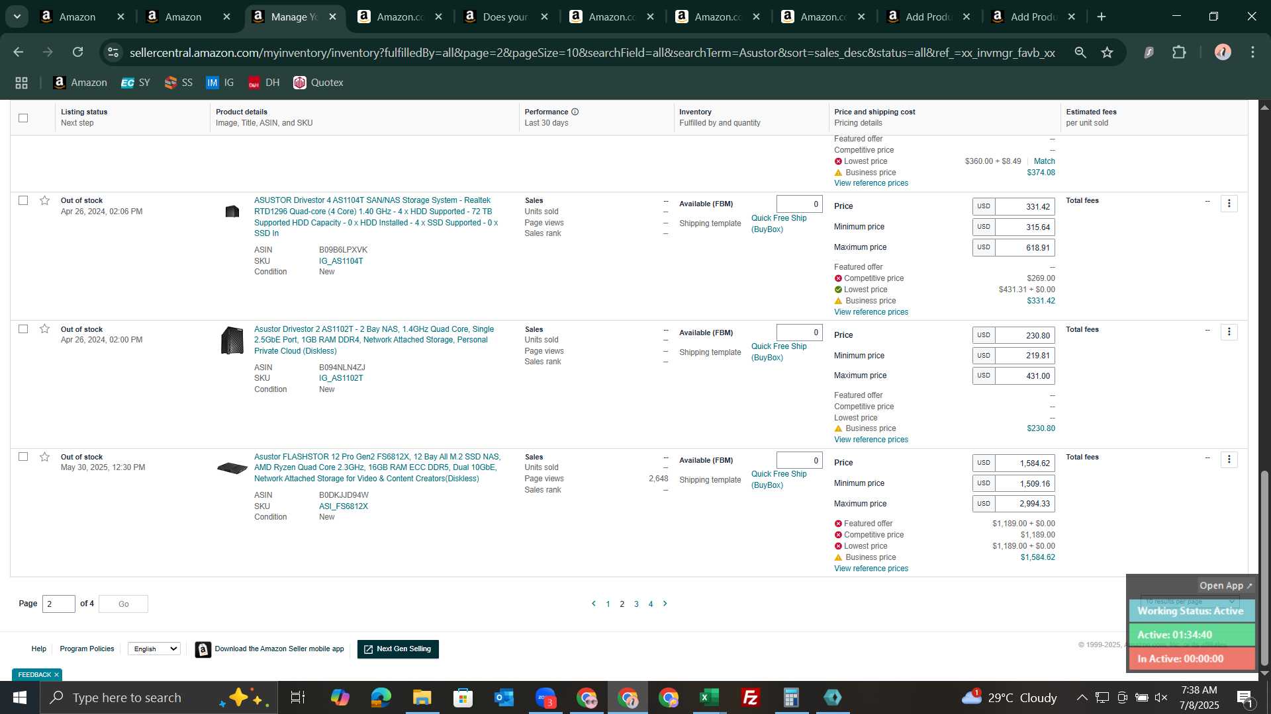The image size is (1271, 714).
Task: Go back with browser back arrow
Action: coord(19,52)
